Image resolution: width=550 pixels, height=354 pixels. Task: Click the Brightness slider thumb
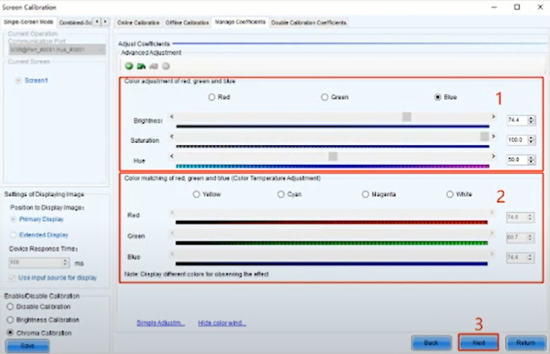406,116
